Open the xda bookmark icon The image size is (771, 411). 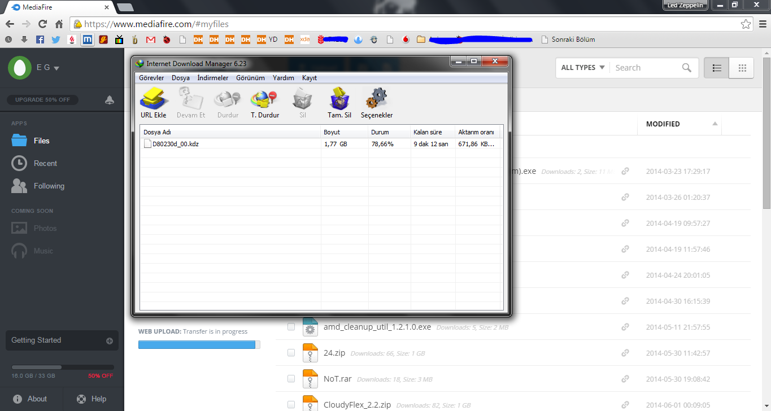pos(305,40)
